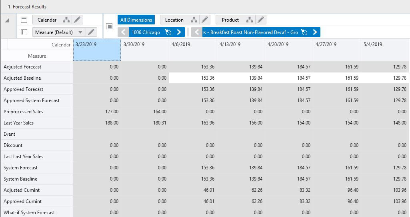Click the Product edit pencil icon
410x217 pixels.
click(x=261, y=20)
